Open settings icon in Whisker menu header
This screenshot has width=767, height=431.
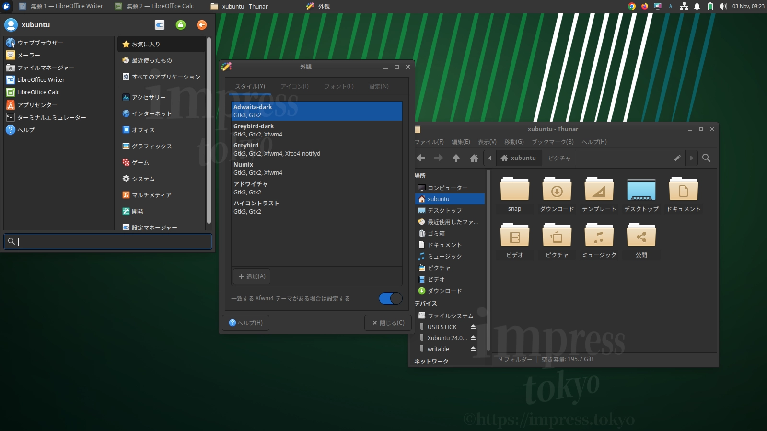(160, 25)
